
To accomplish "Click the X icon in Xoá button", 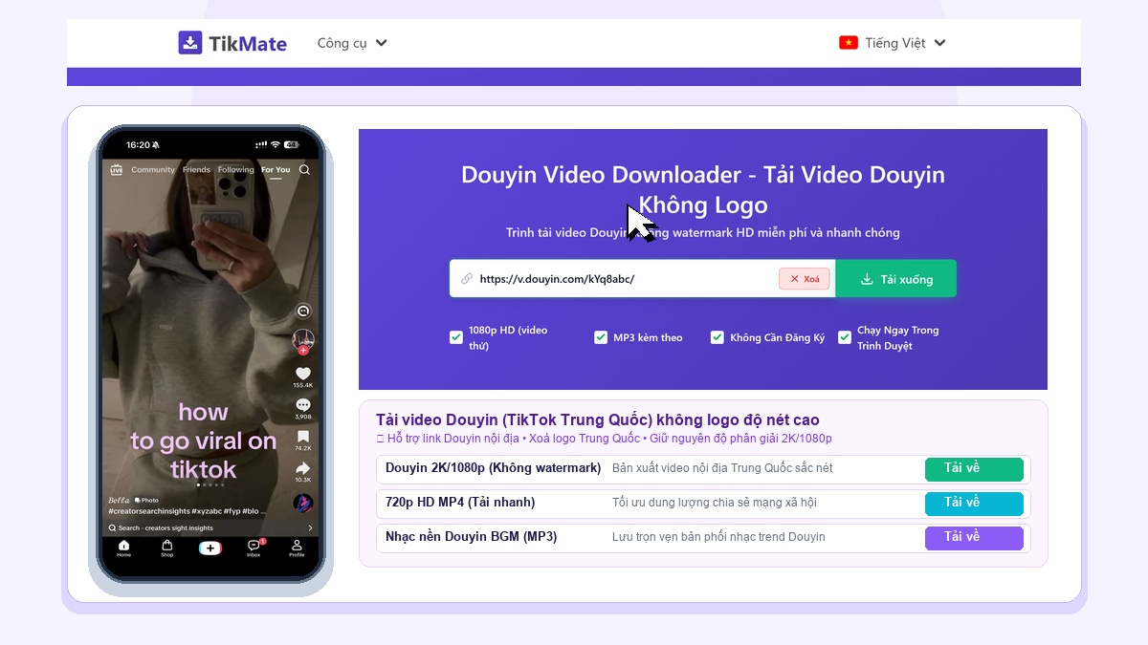I will (x=794, y=279).
